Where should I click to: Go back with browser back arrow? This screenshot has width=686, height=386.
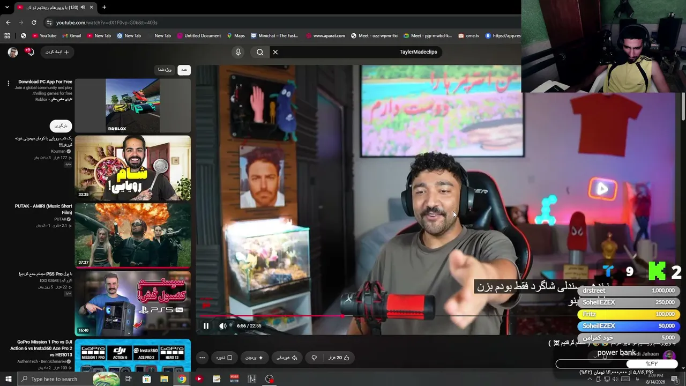pyautogui.click(x=8, y=23)
